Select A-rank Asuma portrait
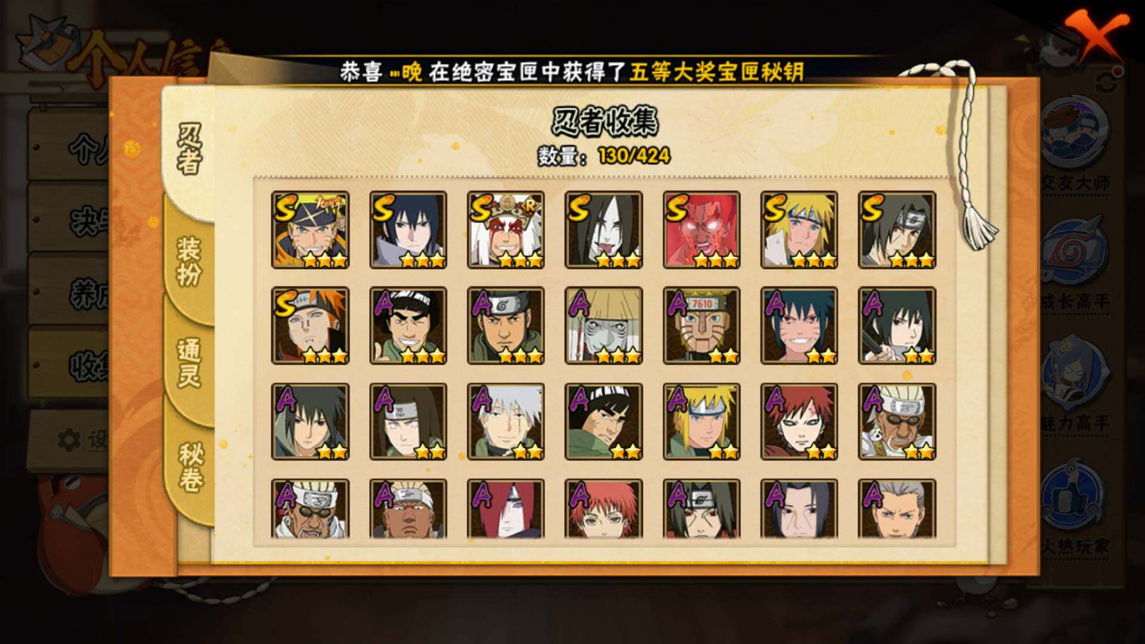This screenshot has height=644, width=1145. (506, 326)
